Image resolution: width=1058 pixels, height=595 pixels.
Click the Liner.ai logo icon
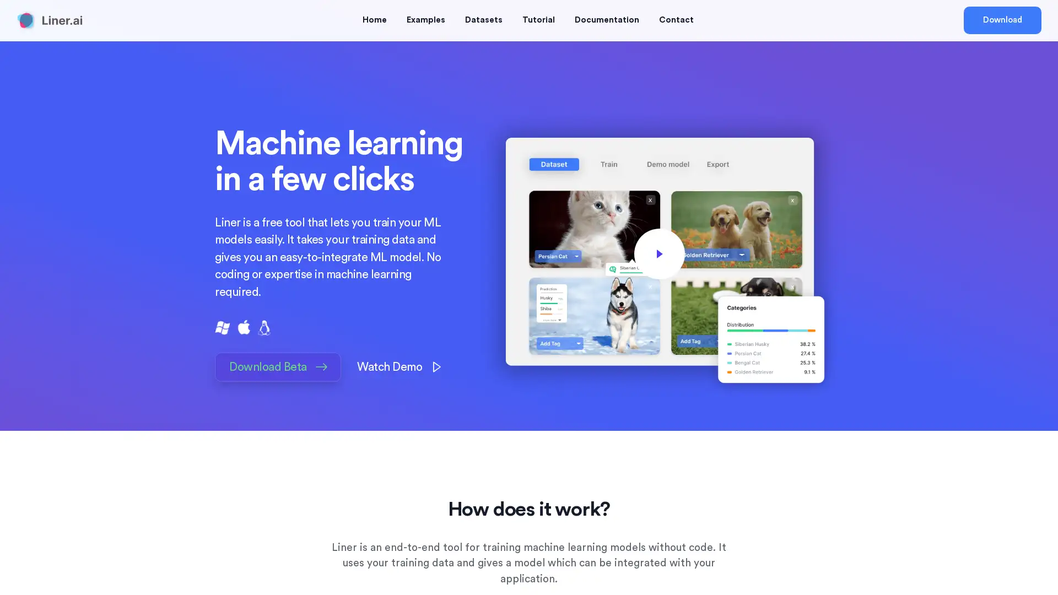click(25, 20)
